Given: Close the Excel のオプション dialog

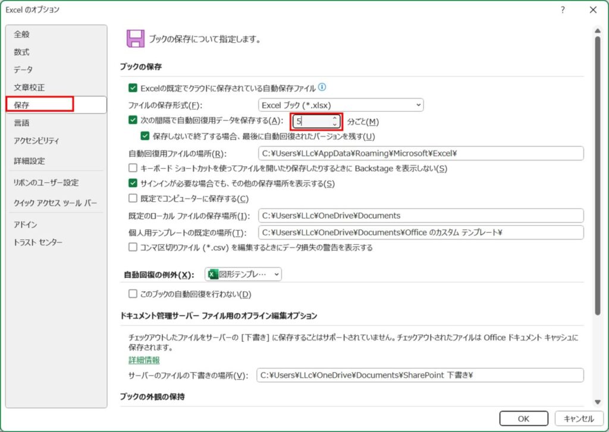Looking at the screenshot, I should (x=593, y=10).
